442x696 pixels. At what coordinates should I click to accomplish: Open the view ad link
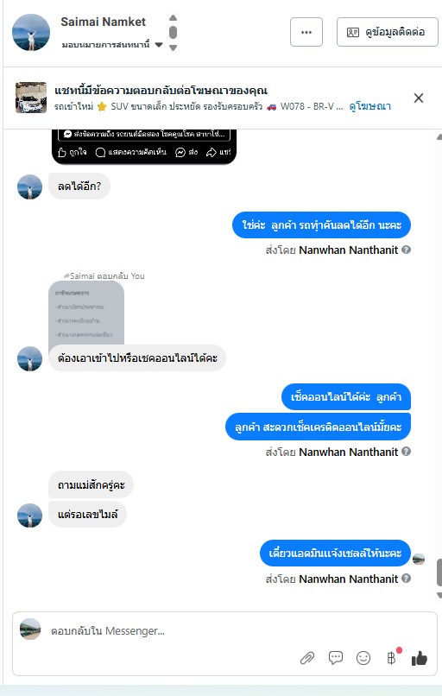pos(370,106)
